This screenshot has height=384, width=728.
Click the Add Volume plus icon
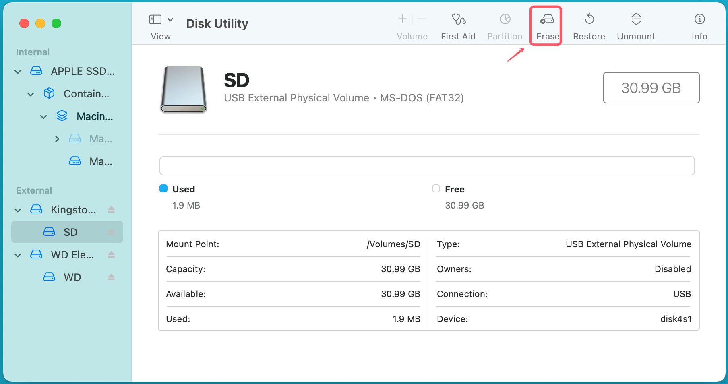coord(402,19)
